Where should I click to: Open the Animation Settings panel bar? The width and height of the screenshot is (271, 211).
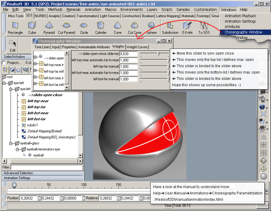tap(42, 178)
